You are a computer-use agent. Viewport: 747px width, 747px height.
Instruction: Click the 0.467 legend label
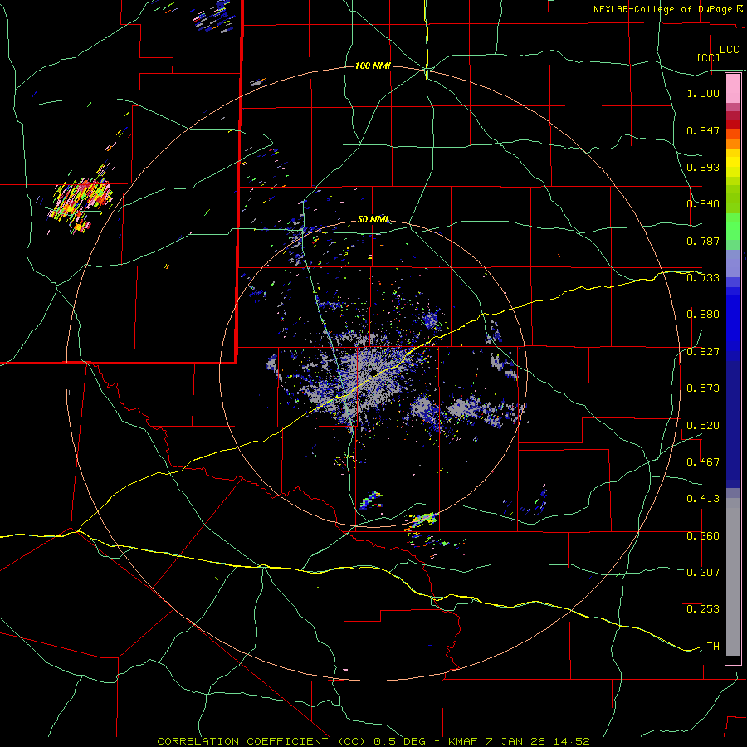[x=703, y=462]
